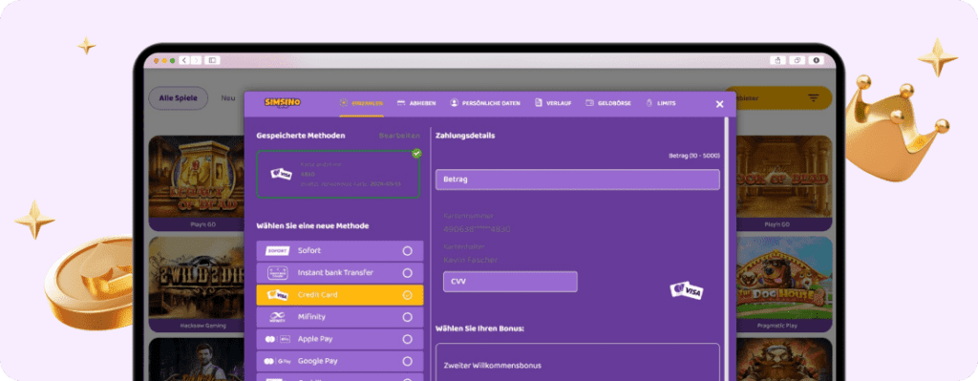Click the Kevin Fascher cardholder name
The height and width of the screenshot is (381, 978).
pos(470,260)
